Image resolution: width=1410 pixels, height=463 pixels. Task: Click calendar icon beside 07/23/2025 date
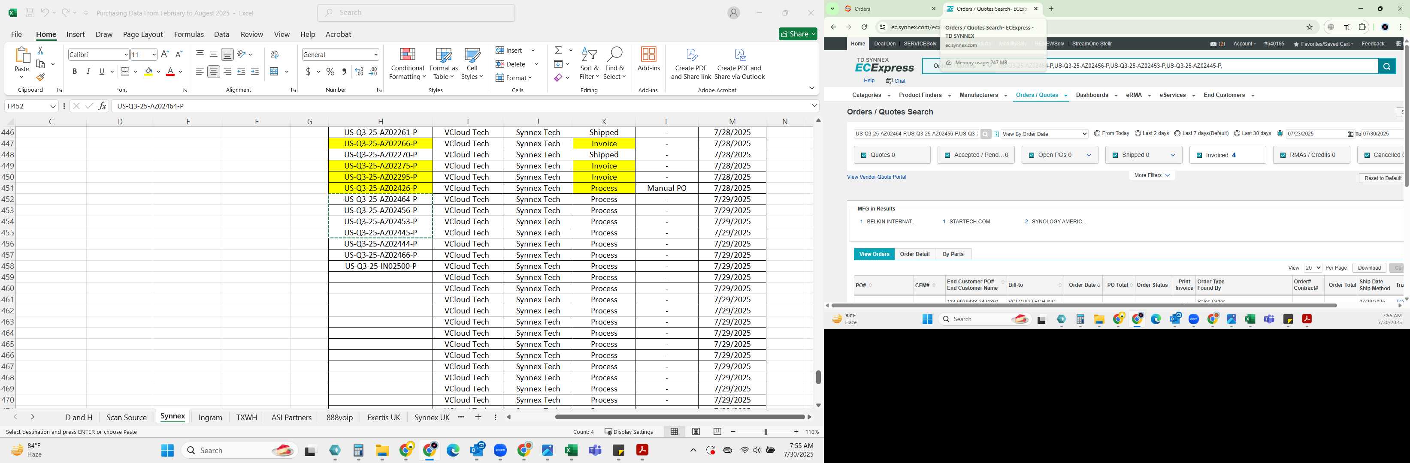[1350, 134]
